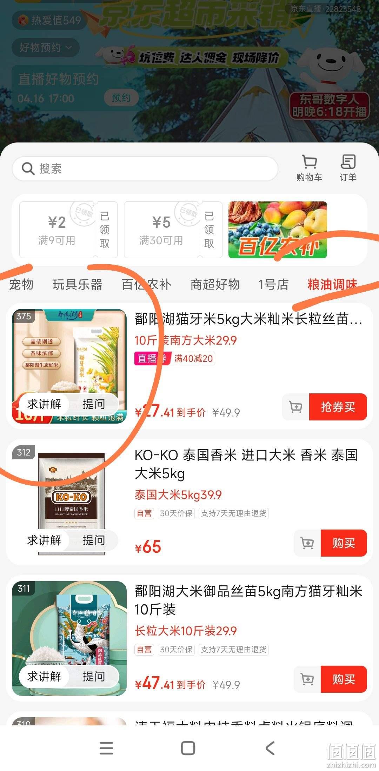The height and width of the screenshot is (771, 379).
Task: Open Android recent apps menu icon
Action: (x=106, y=748)
